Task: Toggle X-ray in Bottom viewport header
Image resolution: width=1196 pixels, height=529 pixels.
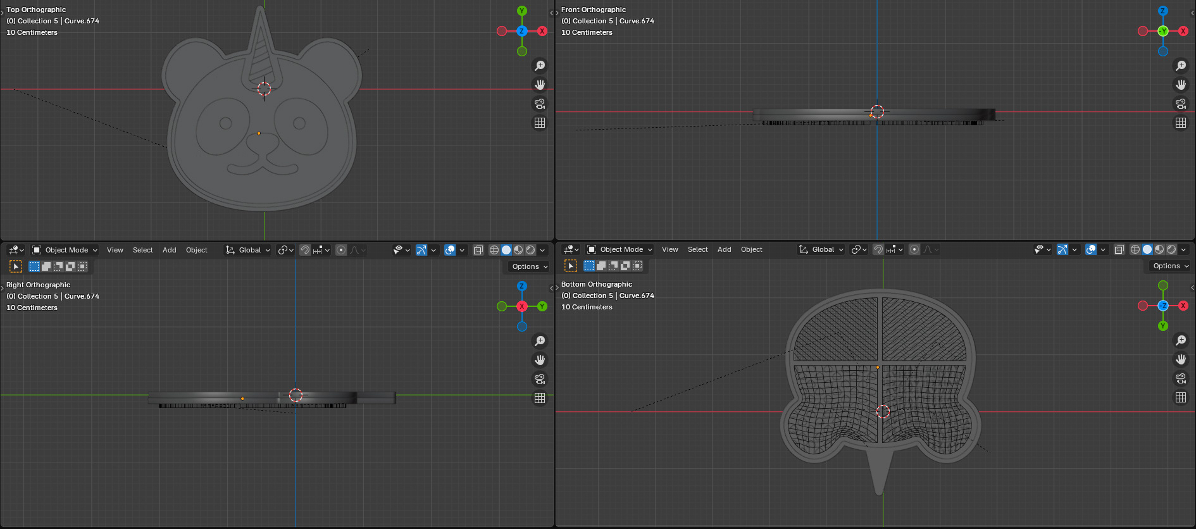Action: point(1119,249)
